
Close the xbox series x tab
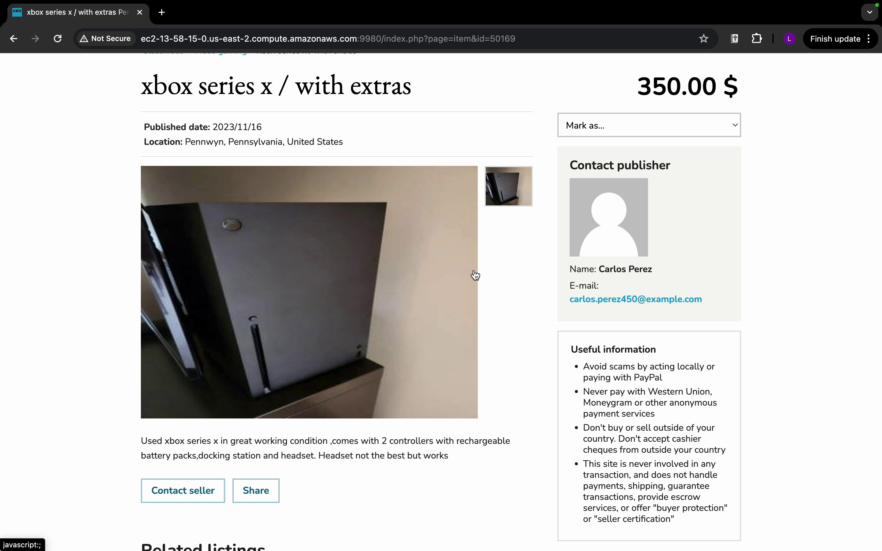pos(140,12)
